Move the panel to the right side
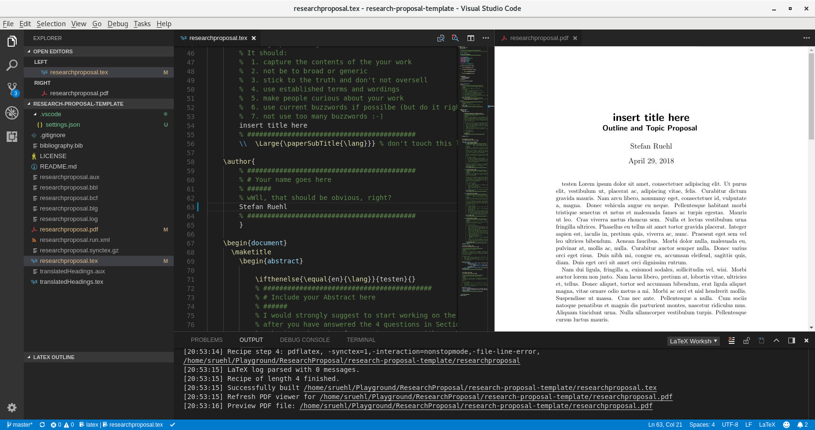The height and width of the screenshot is (430, 815). coord(792,340)
